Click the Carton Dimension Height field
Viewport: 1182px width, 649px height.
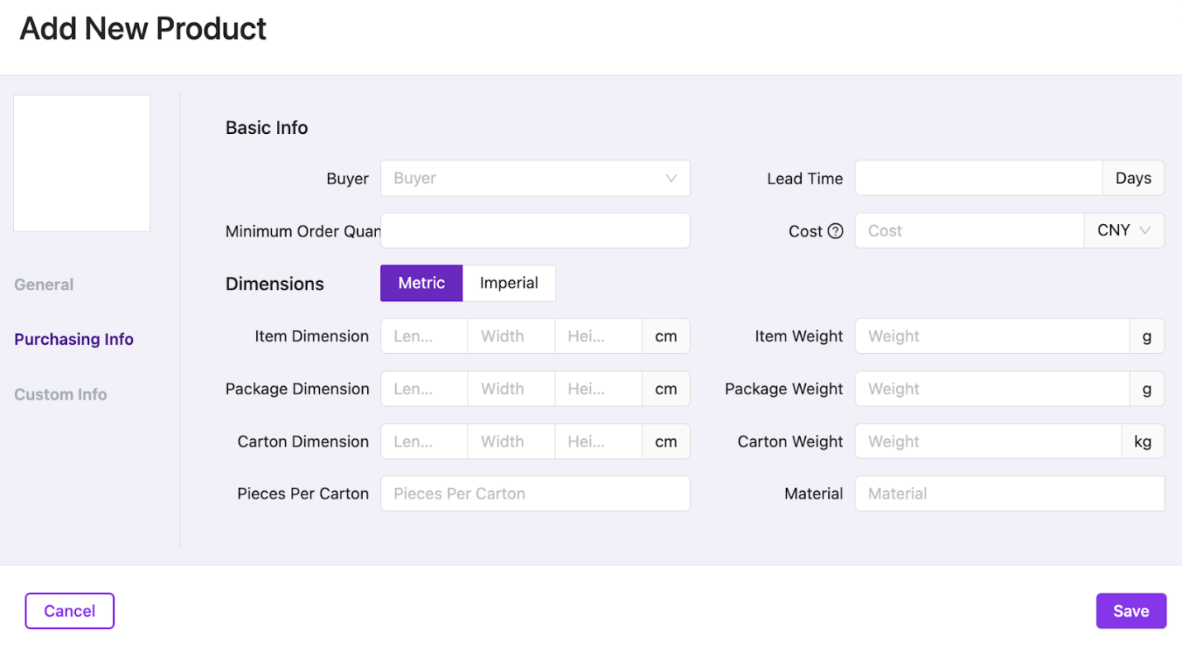pyautogui.click(x=598, y=441)
